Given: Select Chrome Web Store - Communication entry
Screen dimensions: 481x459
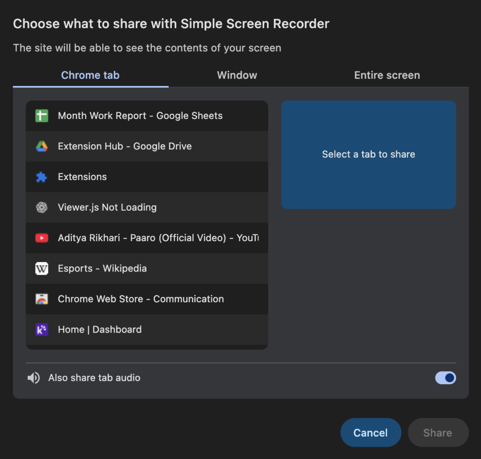Looking at the screenshot, I should tap(141, 299).
